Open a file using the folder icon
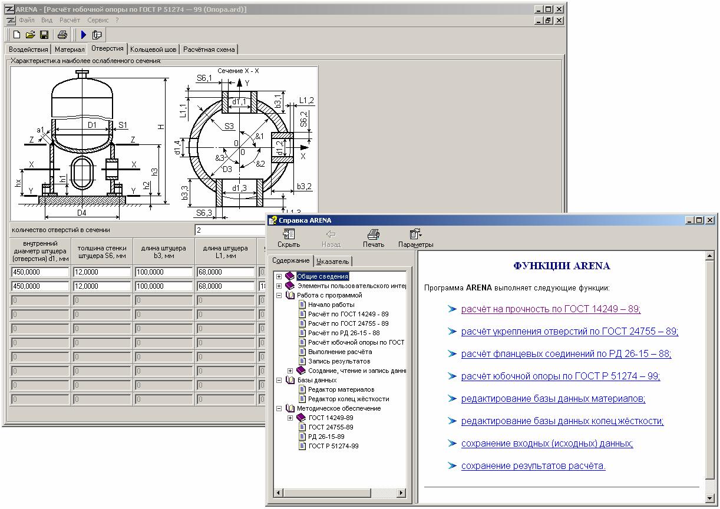Screen dimensions: 720x509 (x=31, y=35)
